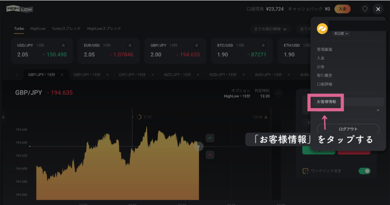Expand the left side panel arrow
This screenshot has width=390, height=205.
click(x=3, y=117)
